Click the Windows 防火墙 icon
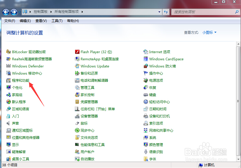Viewport: 241px width, 168px height. pos(146,66)
